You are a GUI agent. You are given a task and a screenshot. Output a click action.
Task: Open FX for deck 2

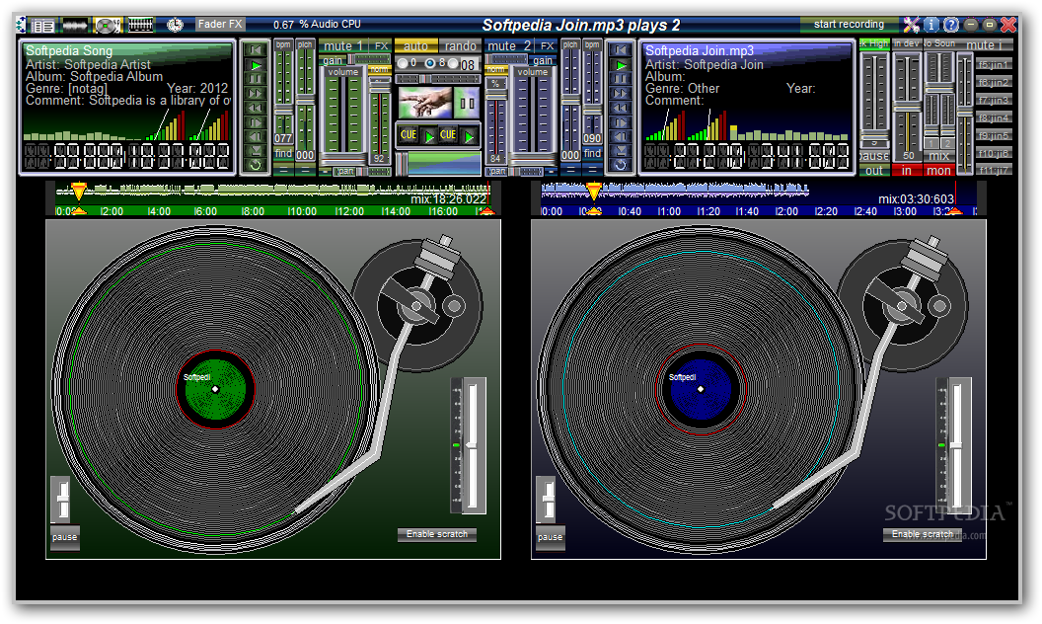point(547,45)
